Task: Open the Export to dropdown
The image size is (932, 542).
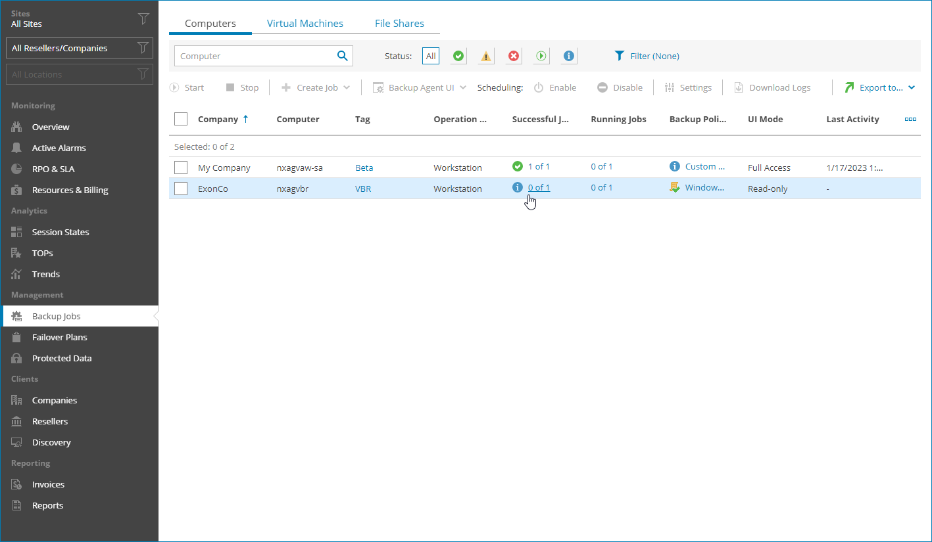Action: 912,87
